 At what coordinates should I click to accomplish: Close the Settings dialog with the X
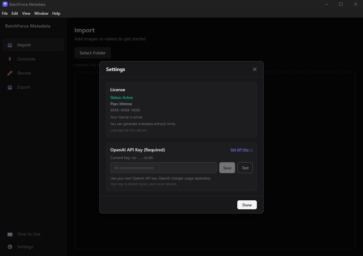(x=255, y=69)
